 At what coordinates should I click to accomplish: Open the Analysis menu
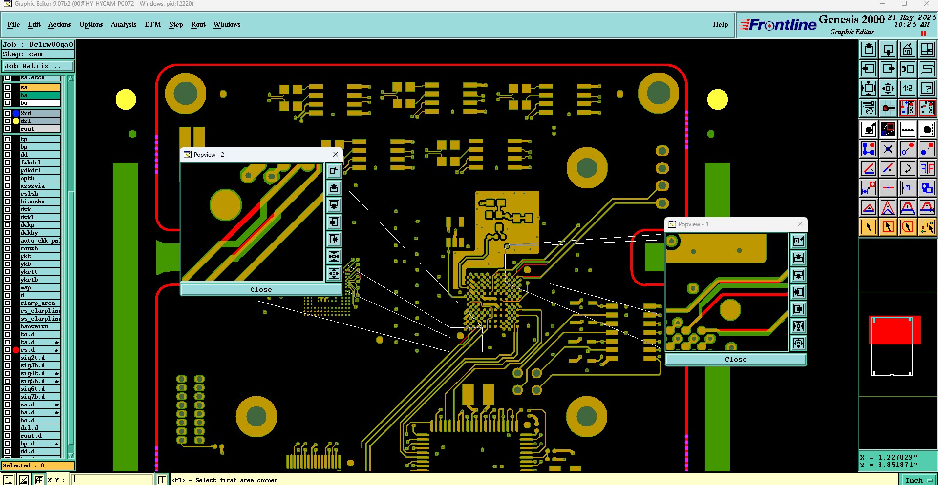click(124, 24)
